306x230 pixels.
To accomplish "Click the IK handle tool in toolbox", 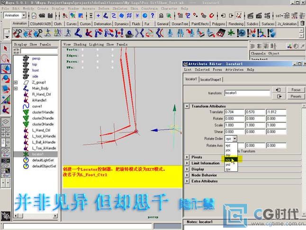I will [x=6, y=110].
